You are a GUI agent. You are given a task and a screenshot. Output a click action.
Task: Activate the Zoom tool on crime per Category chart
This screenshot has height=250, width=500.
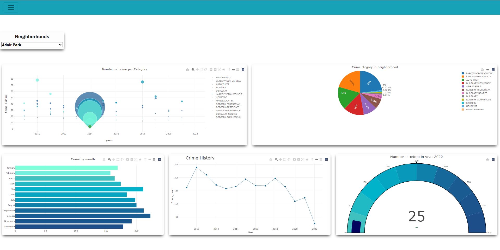(x=193, y=69)
